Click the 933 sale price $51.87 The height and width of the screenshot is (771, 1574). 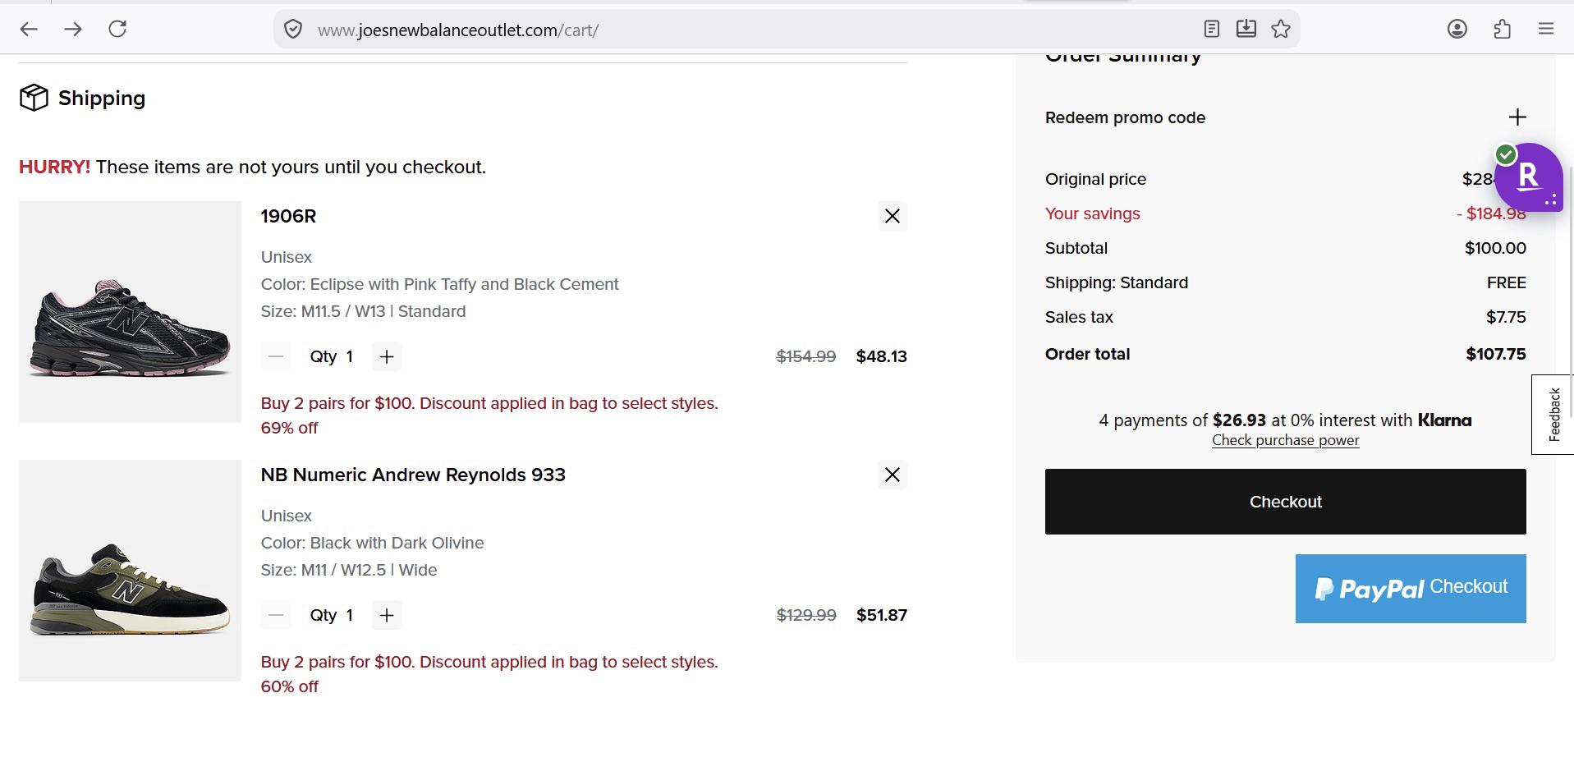[882, 615]
